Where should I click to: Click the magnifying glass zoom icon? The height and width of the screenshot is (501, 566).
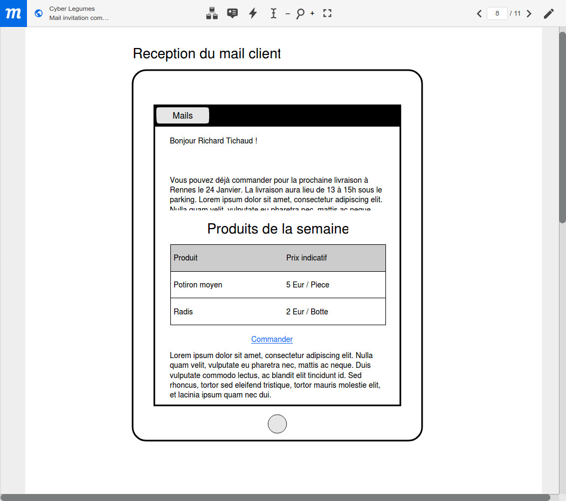click(x=300, y=13)
